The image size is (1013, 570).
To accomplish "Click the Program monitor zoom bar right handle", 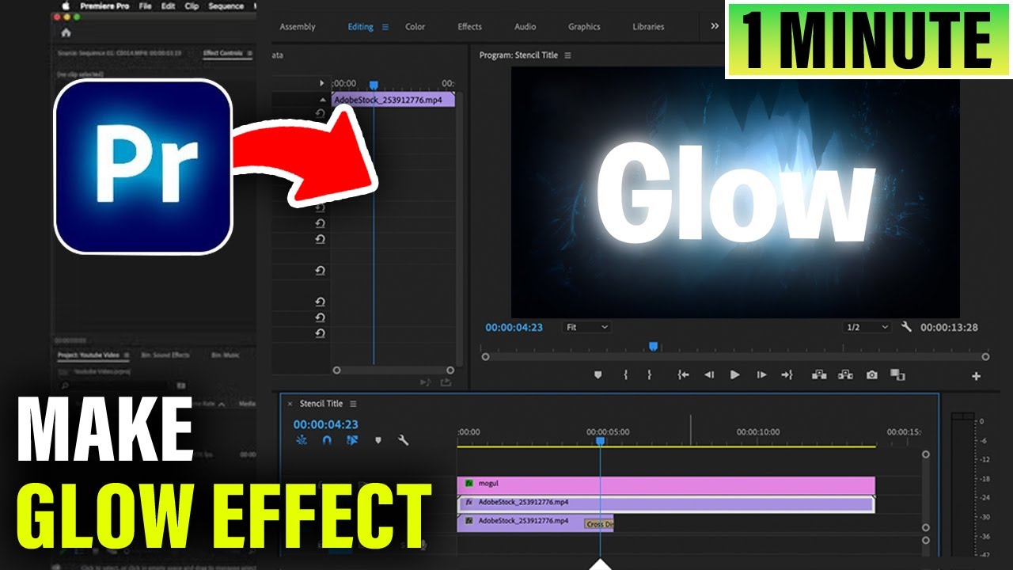I will [985, 357].
